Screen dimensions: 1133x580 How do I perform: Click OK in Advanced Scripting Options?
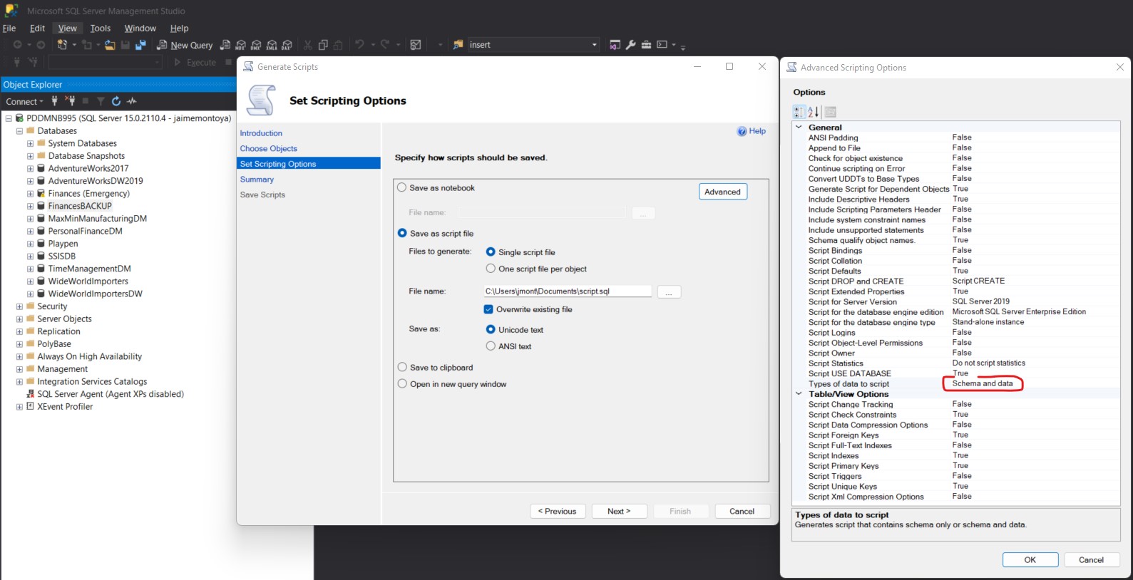point(1030,559)
